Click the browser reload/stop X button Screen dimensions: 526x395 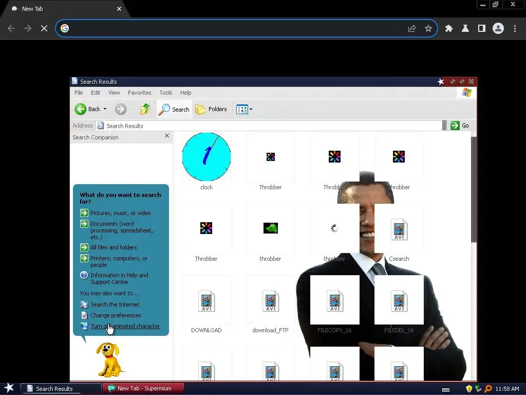pos(44,29)
